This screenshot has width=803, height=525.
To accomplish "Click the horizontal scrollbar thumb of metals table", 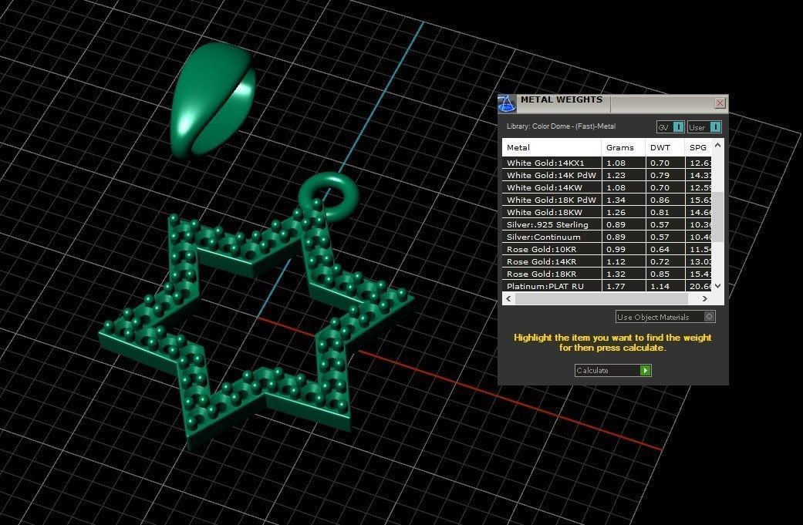I will coord(601,299).
